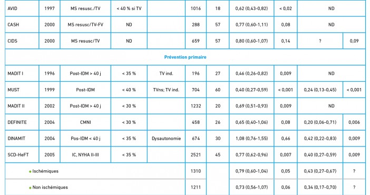Viewport: 370px width, 195px height.
Task: Click the CIDS trial name
Action: [x=12, y=41]
